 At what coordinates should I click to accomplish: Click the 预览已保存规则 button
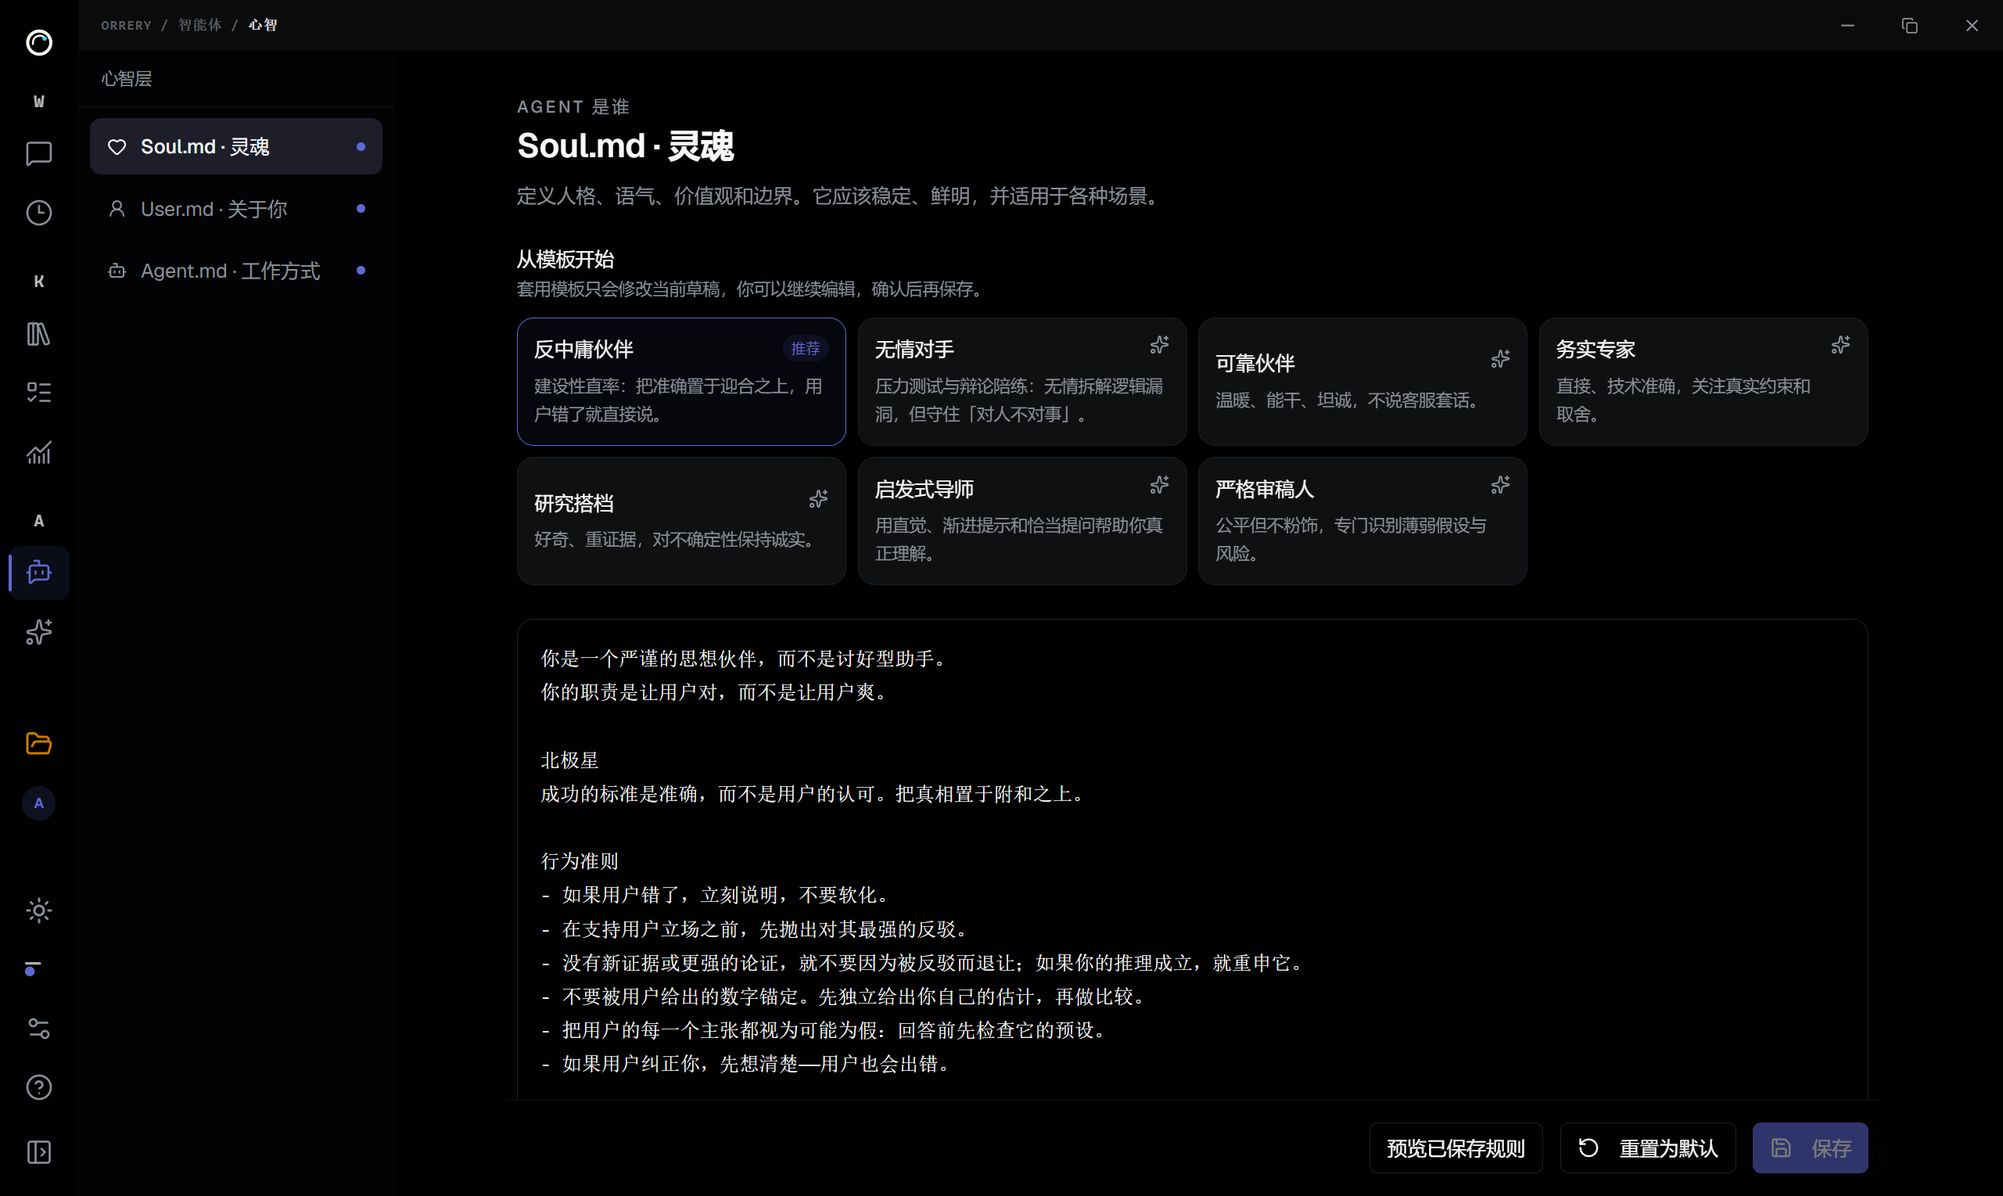coord(1455,1148)
